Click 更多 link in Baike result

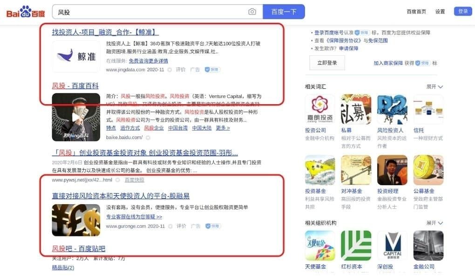coord(223,128)
